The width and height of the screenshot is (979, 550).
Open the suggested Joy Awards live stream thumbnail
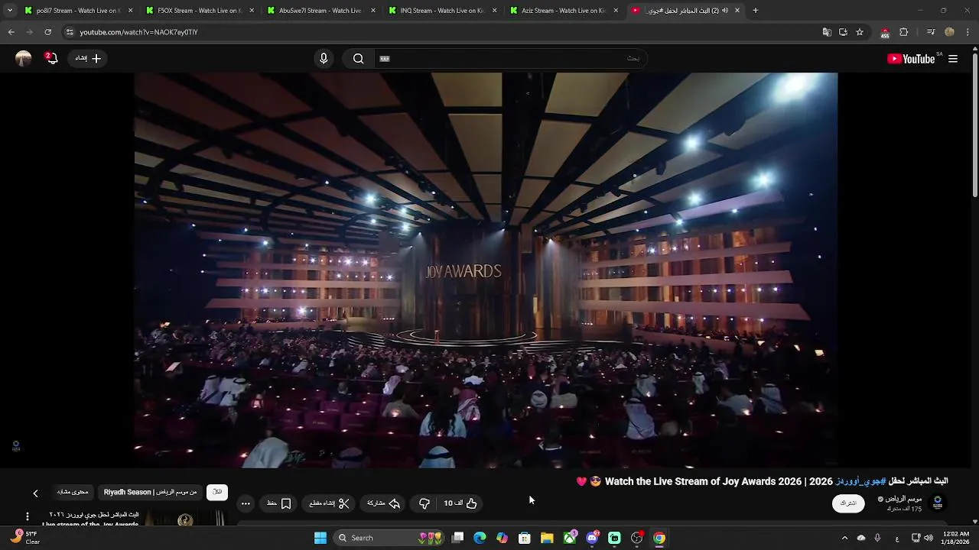184,519
